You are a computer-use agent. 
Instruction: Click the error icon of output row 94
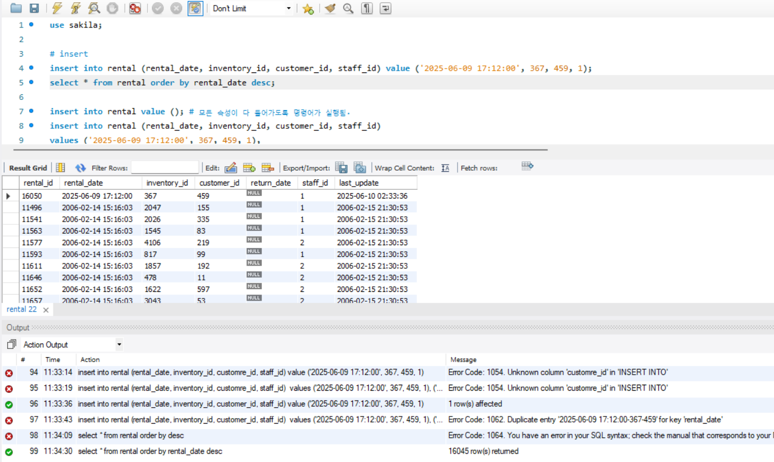[9, 373]
